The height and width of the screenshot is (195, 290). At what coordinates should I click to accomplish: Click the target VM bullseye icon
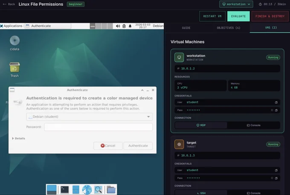coord(179,144)
